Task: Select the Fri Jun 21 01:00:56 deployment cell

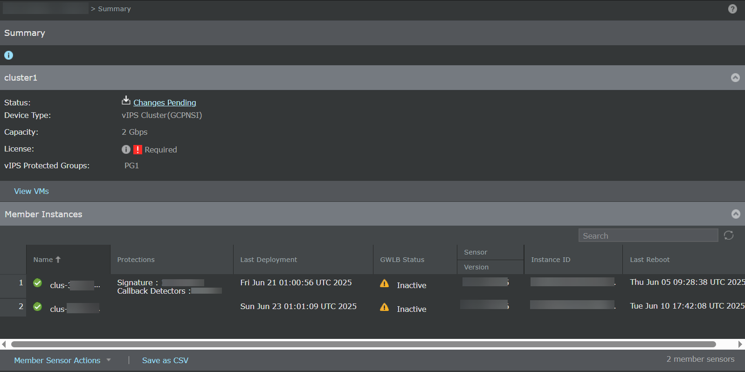Action: point(296,282)
